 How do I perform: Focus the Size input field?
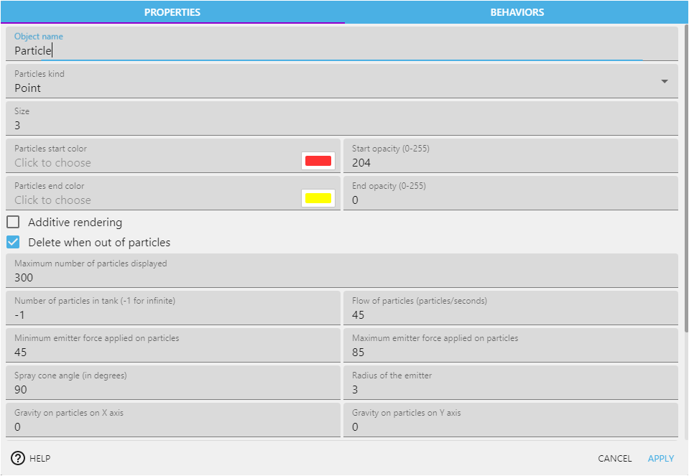pyautogui.click(x=341, y=126)
